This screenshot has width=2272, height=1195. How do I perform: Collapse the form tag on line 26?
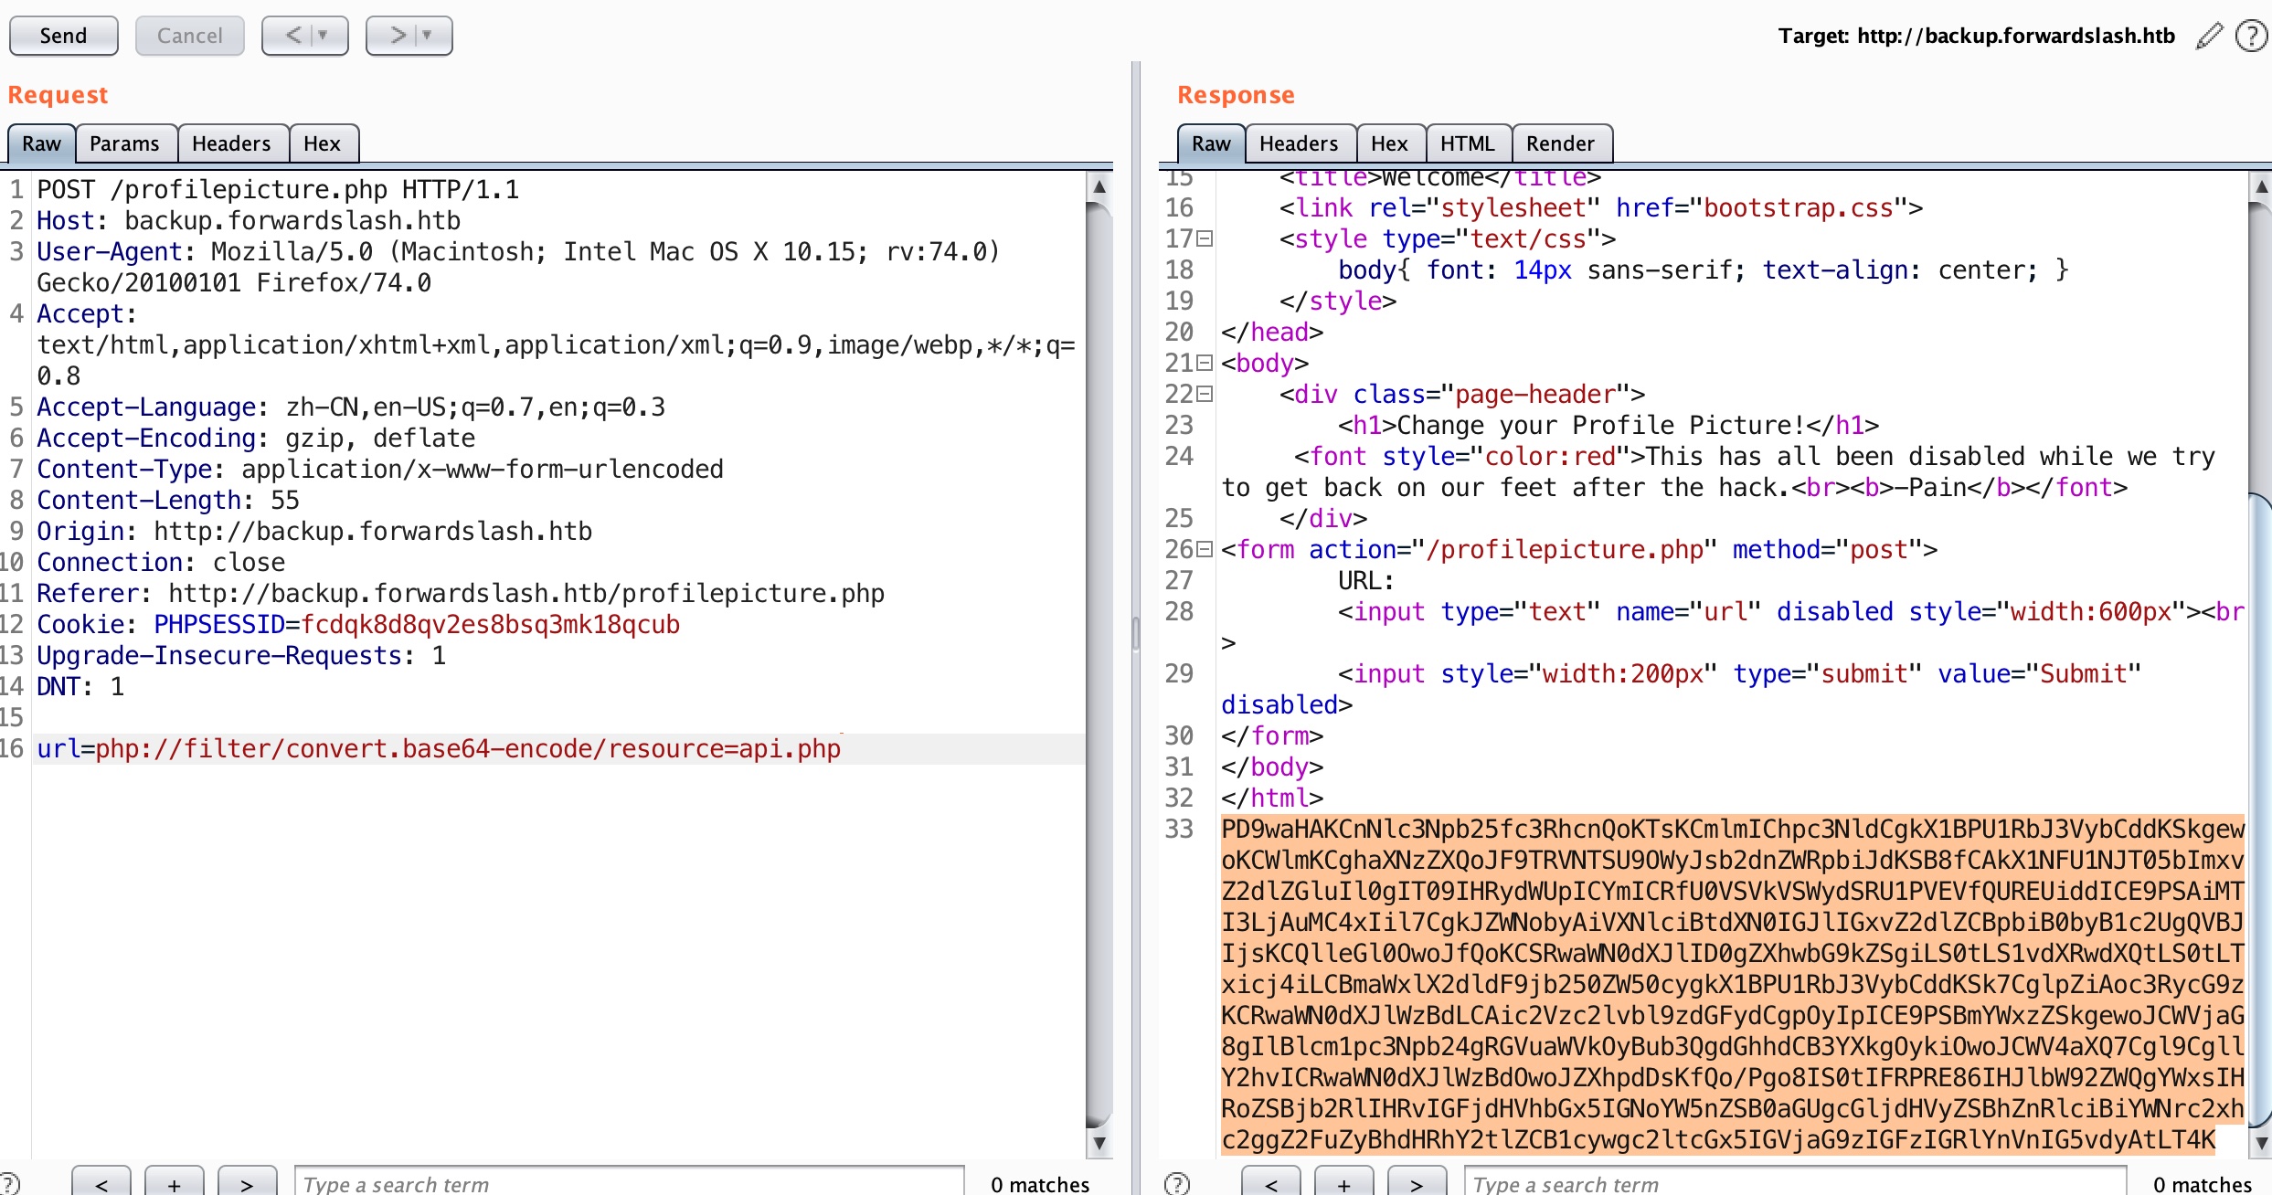coord(1205,550)
